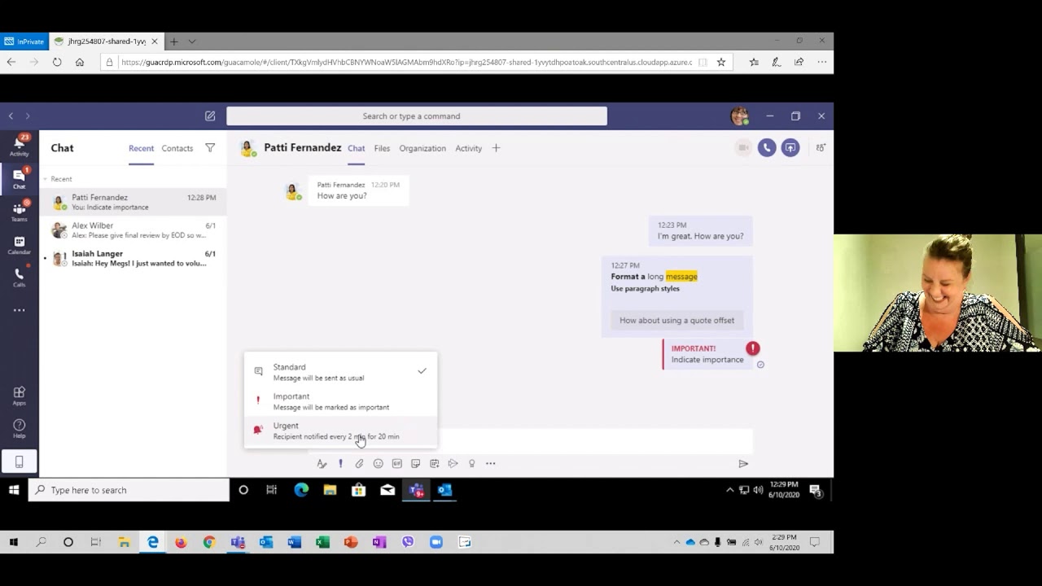Open a new browser tab
This screenshot has height=586, width=1042.
point(173,42)
